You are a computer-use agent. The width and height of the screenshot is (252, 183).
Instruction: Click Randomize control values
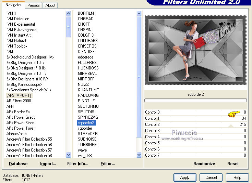[204, 164]
